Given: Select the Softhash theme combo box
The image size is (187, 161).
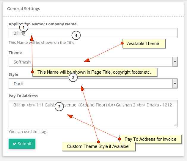Looking at the screenshot, I should (93, 62).
